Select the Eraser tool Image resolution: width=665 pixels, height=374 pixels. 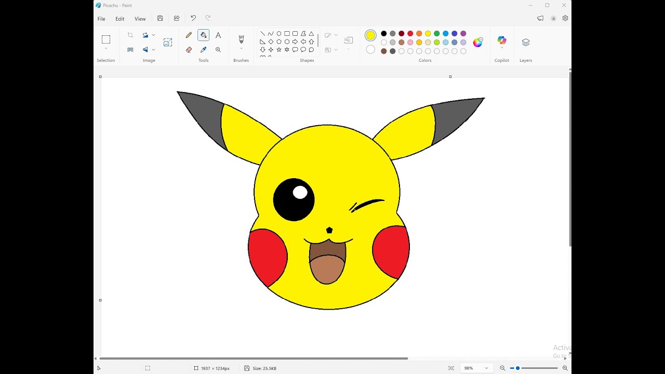[x=189, y=50]
